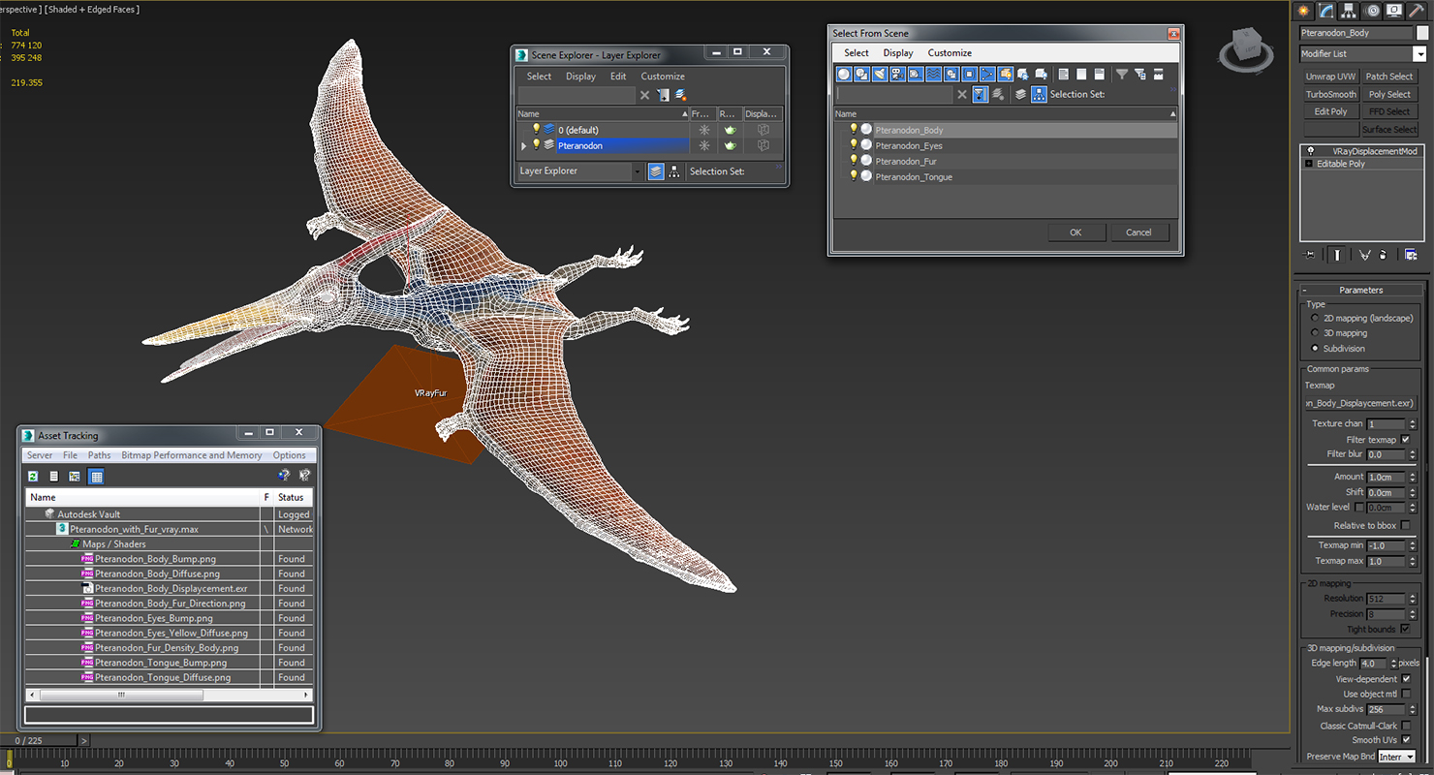This screenshot has width=1434, height=775.
Task: Click object color swatch next to Pteranodon_Body
Action: 1422,33
